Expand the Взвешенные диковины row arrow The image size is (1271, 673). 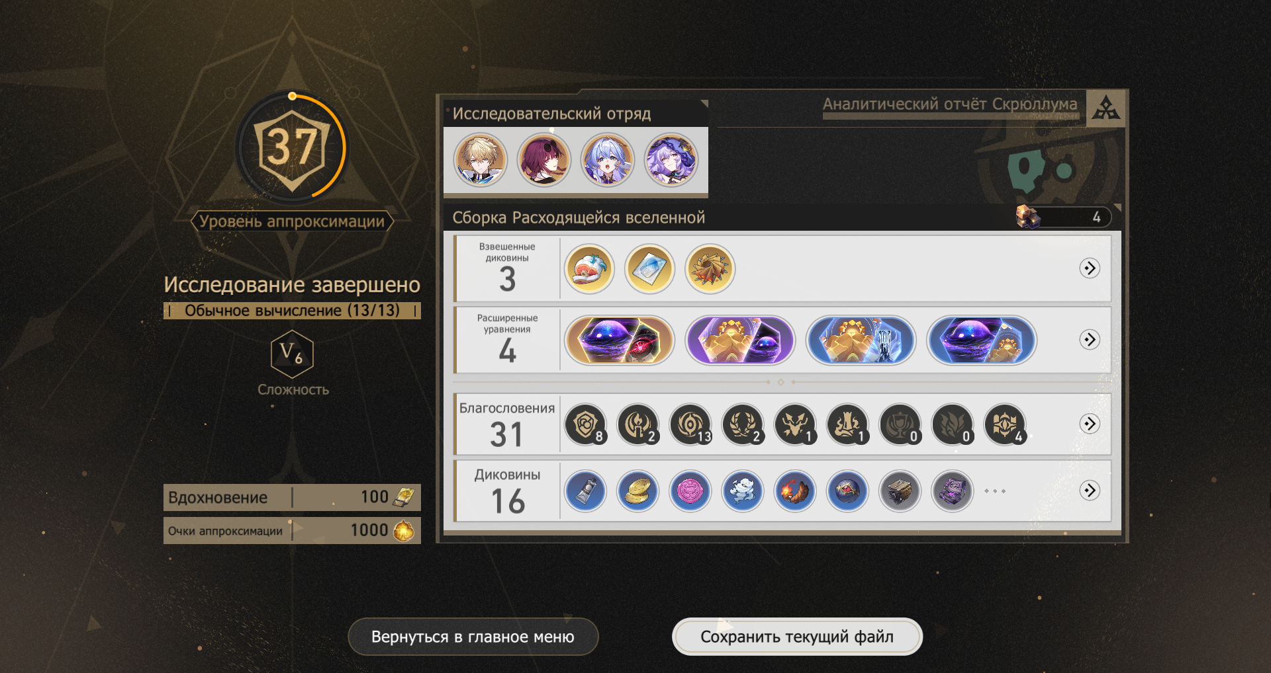pyautogui.click(x=1090, y=268)
